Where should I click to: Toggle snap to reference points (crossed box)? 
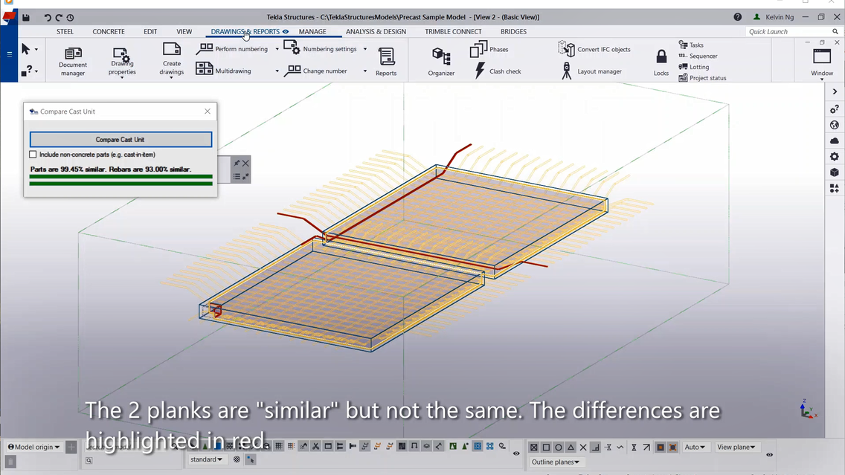coord(533,447)
